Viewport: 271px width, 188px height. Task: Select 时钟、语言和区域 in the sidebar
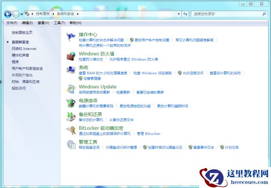click(x=25, y=82)
